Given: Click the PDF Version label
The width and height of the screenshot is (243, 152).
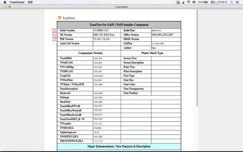Looking at the screenshot, I should click(x=67, y=39).
